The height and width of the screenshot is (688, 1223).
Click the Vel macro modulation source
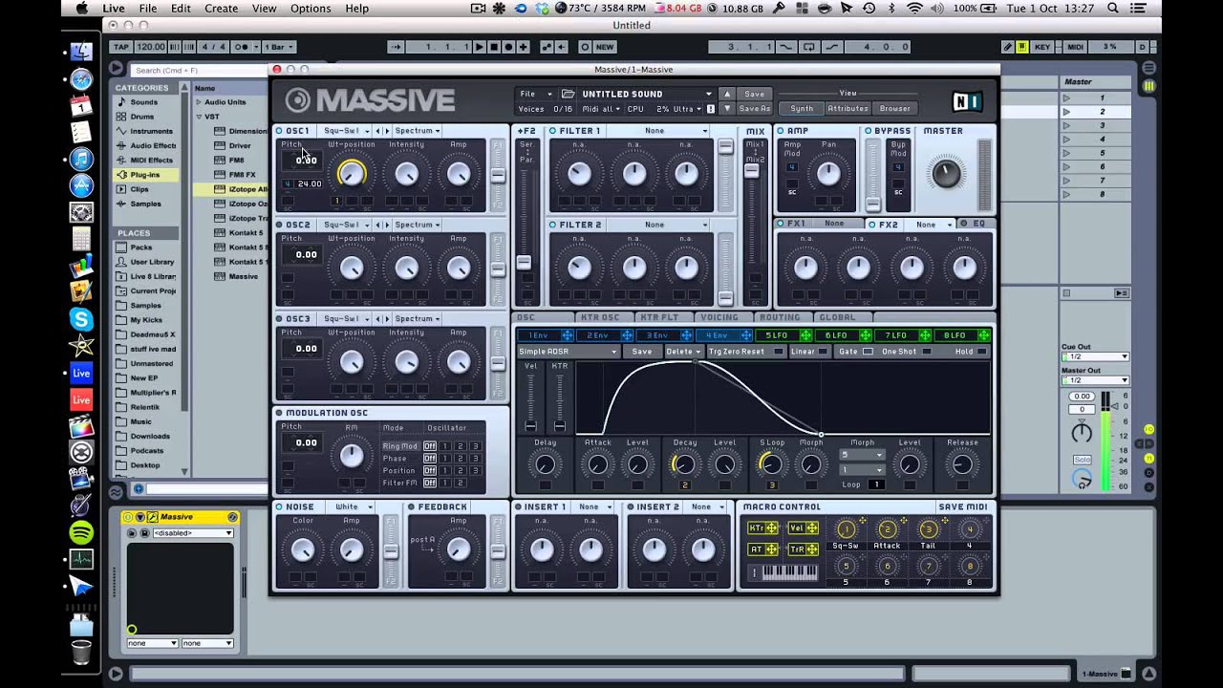click(804, 527)
